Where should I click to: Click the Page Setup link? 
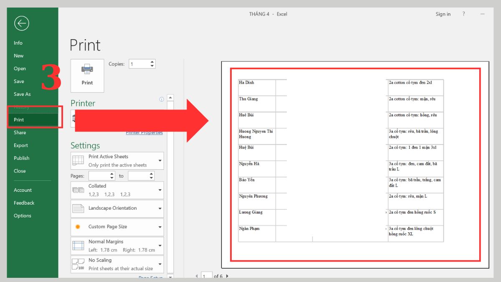[150, 277]
